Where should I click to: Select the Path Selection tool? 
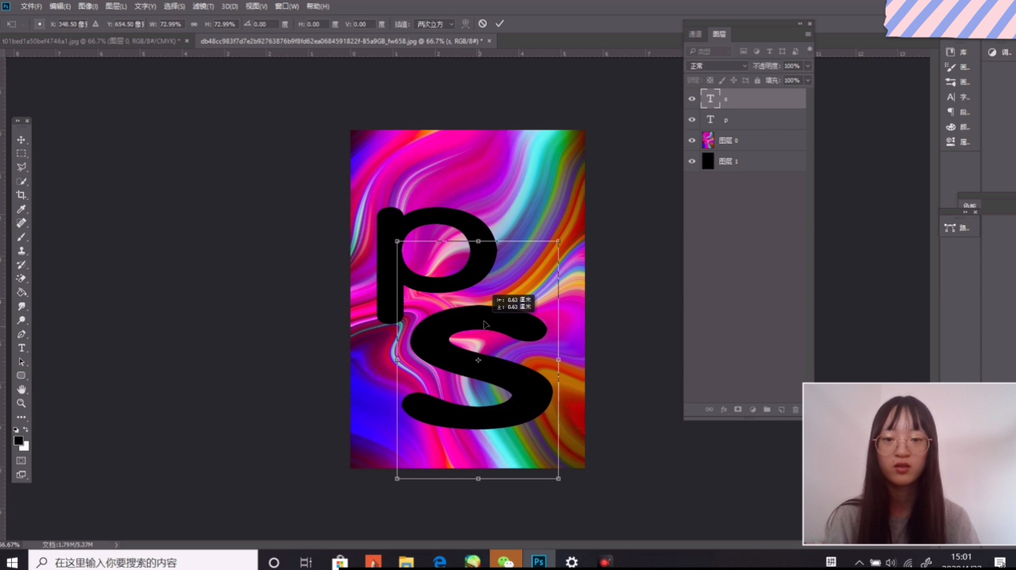[21, 362]
